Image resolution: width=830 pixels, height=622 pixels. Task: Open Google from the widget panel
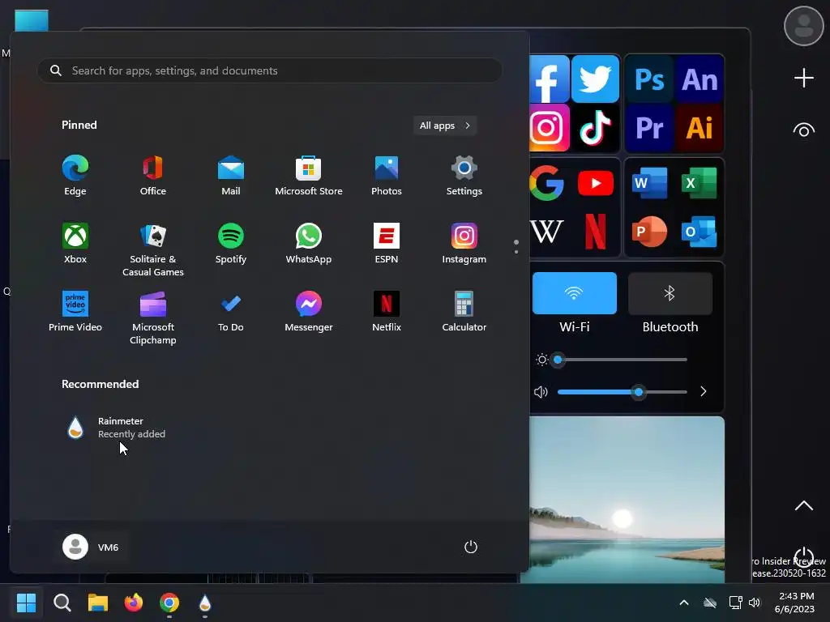[x=547, y=183]
